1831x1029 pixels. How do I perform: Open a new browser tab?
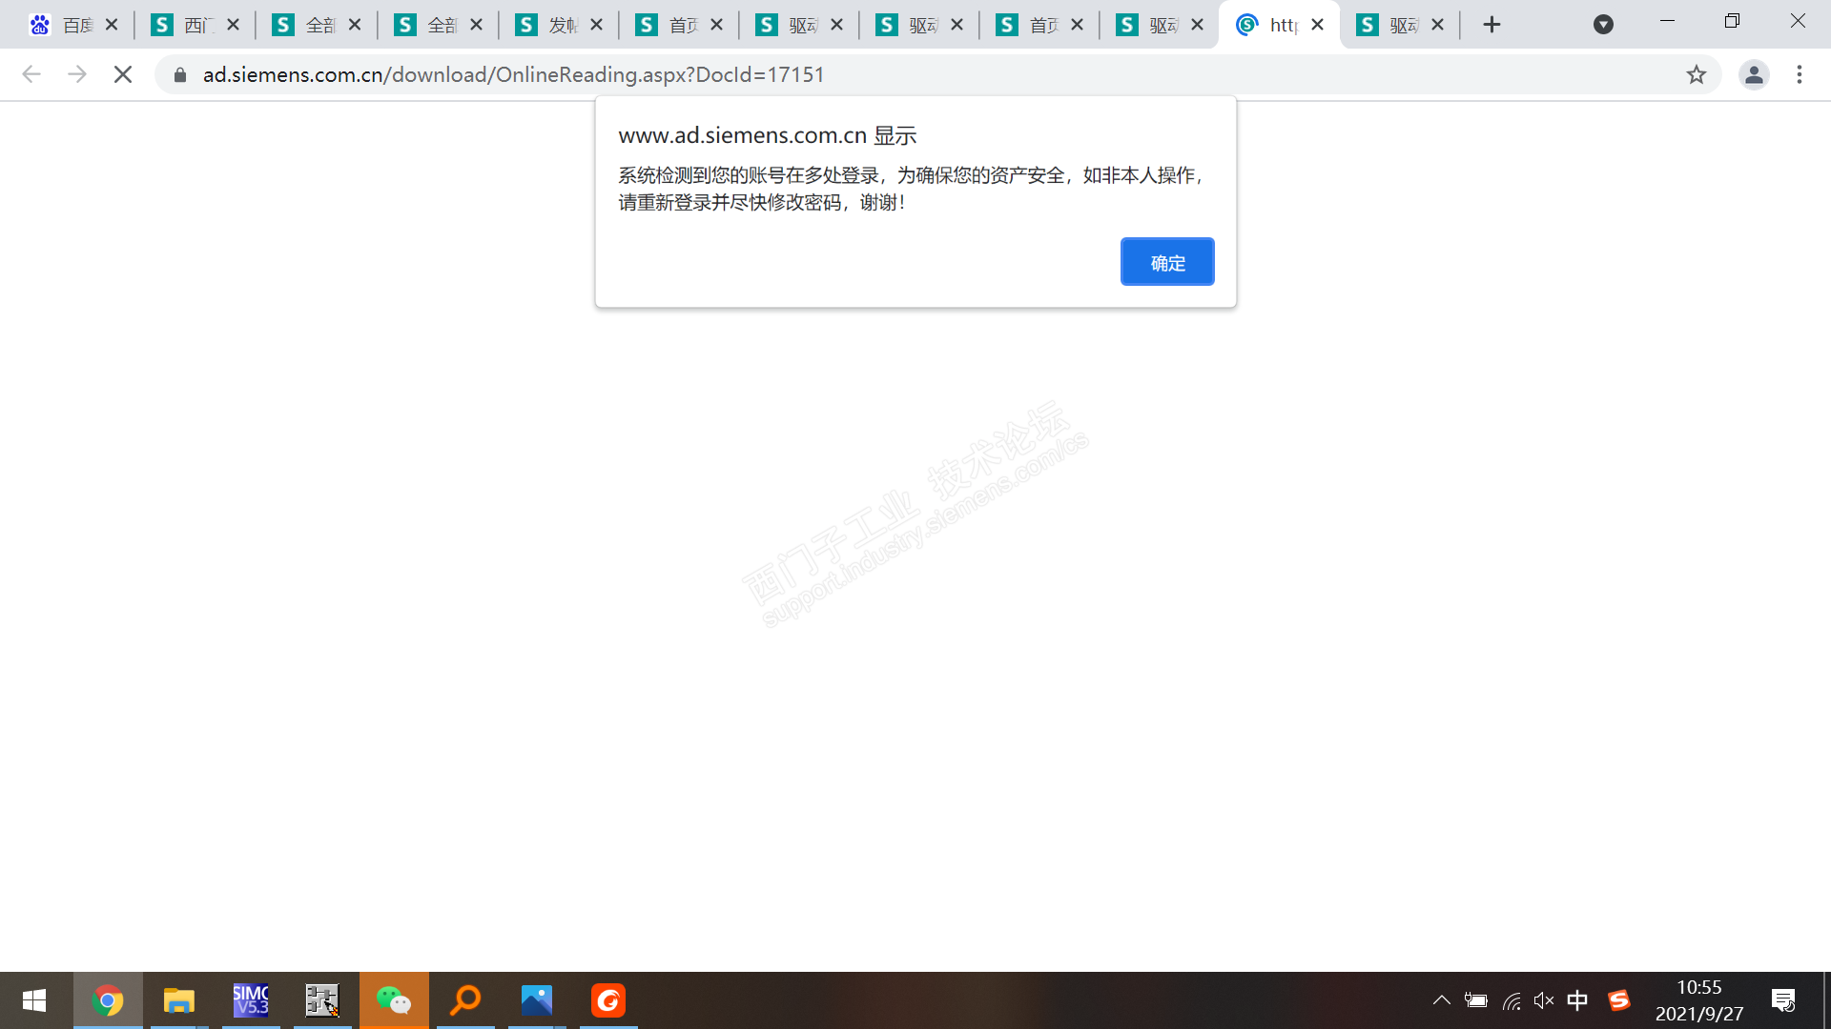click(x=1492, y=25)
